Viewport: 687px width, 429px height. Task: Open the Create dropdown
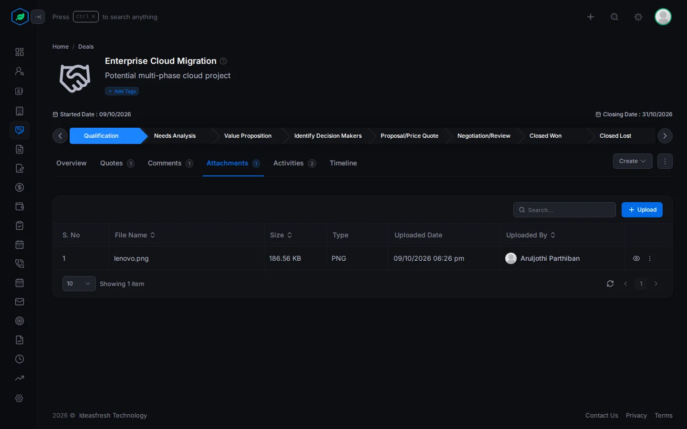pyautogui.click(x=633, y=161)
